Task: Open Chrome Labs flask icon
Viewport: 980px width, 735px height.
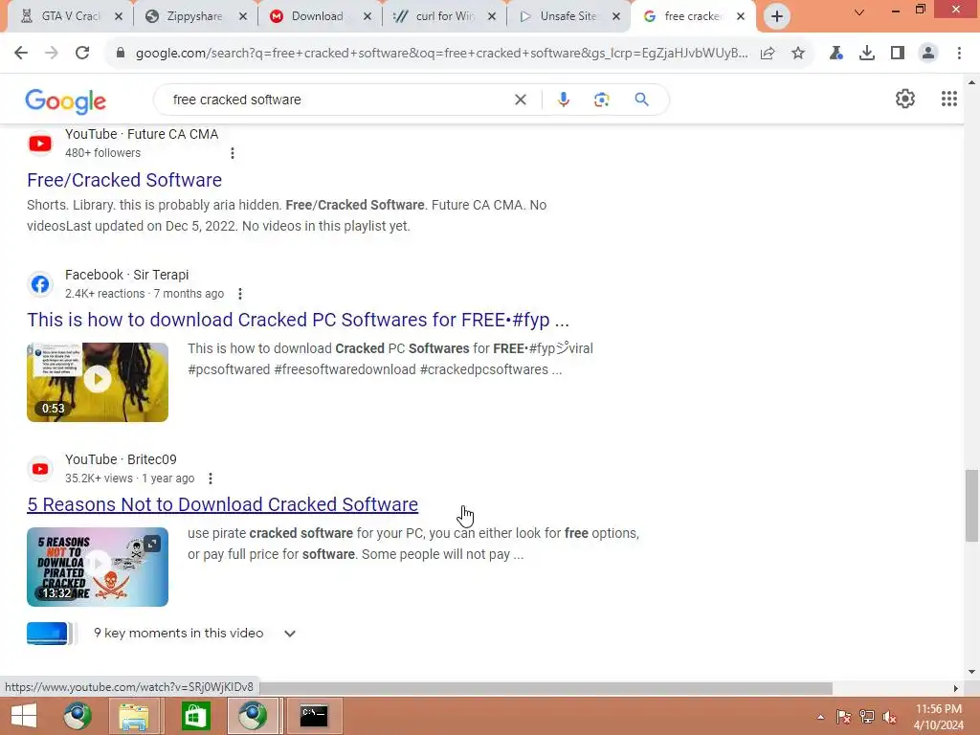Action: [836, 54]
